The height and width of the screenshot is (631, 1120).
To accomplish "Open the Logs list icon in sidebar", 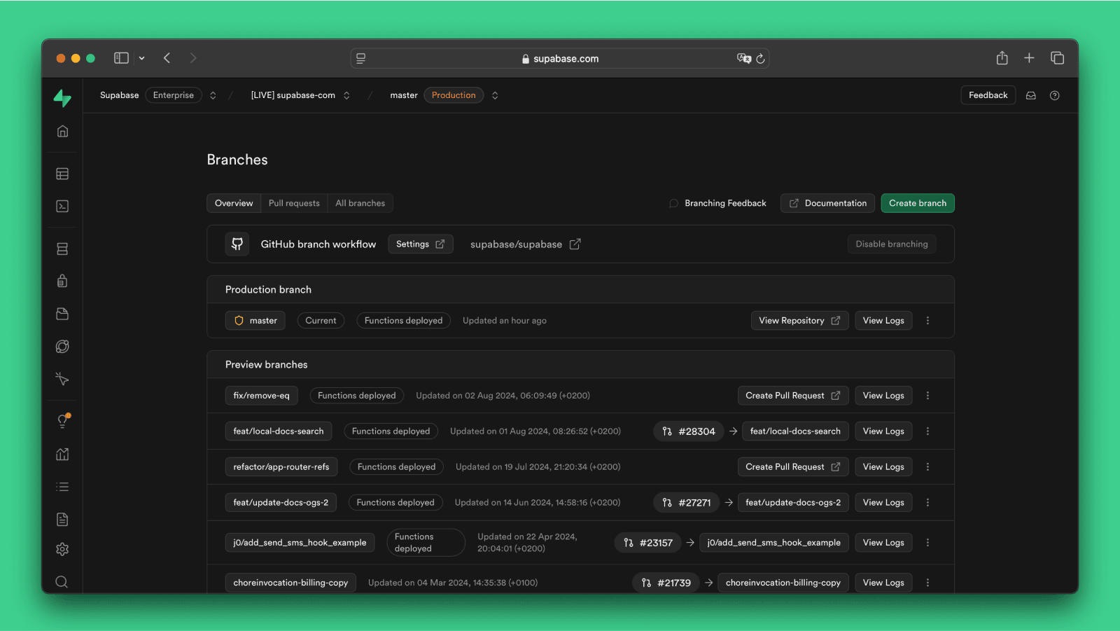I will tap(62, 487).
